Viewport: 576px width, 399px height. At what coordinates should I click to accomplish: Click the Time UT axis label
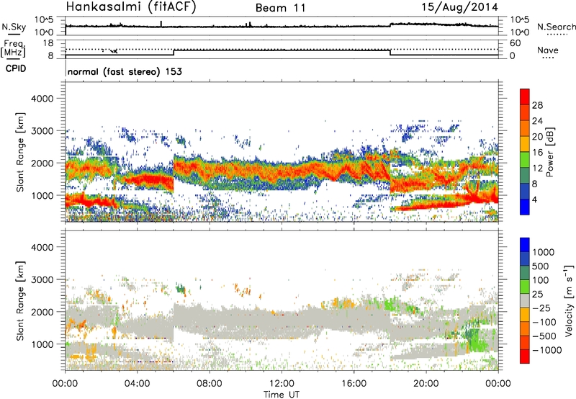click(x=282, y=394)
